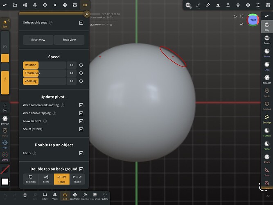The width and height of the screenshot is (273, 205).
Task: Uncheck Allow air pivot checkbox
Action: point(81,121)
